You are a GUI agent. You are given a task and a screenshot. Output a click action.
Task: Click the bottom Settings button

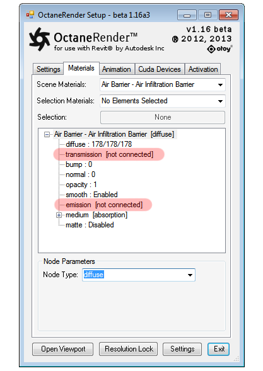[x=182, y=349]
